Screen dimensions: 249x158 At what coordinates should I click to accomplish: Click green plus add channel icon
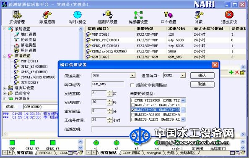coord(231,72)
